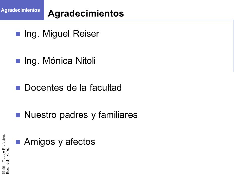Click the word Nitoli in second bullet
The image size is (242, 181).
85,61
